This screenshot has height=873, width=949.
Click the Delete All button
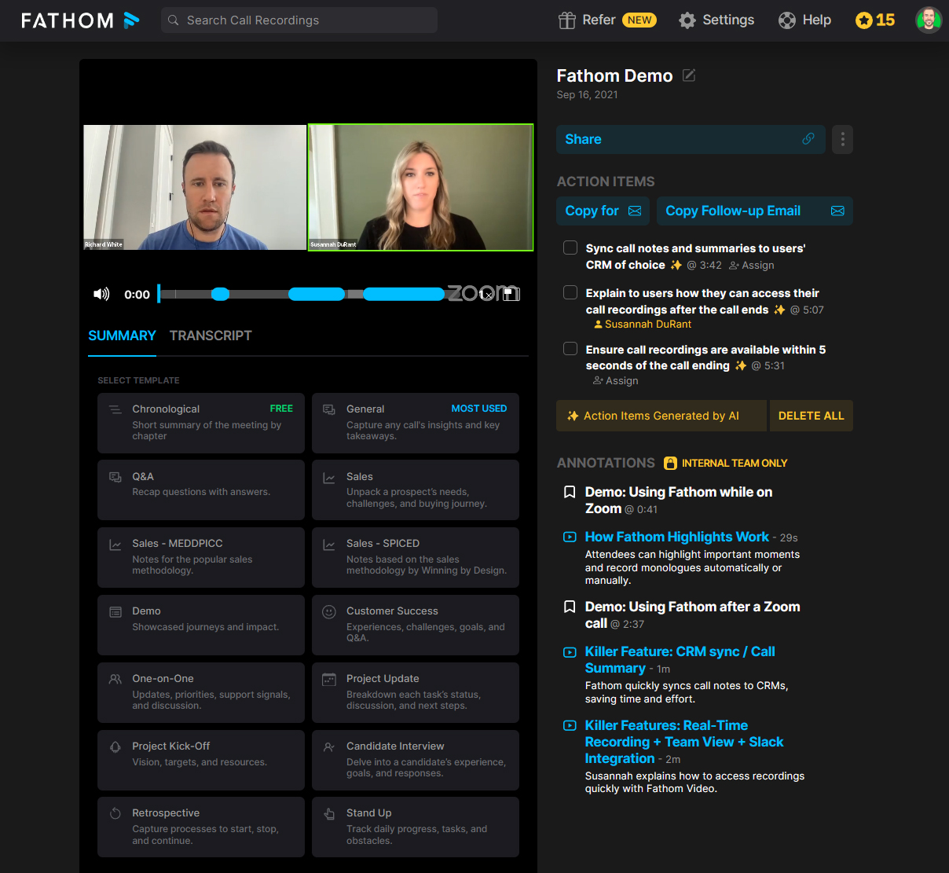[x=811, y=416]
